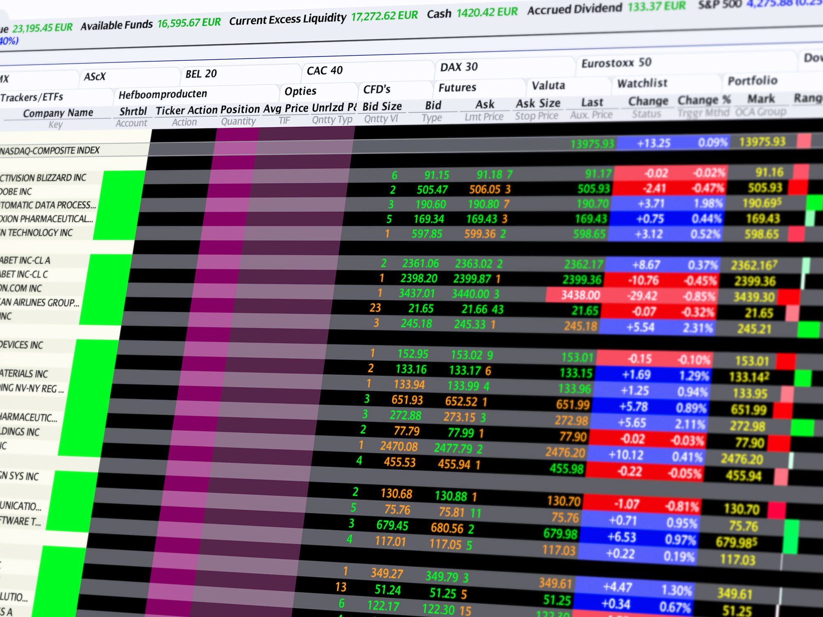Click the Available Funds 16,595.67 EUR value

(189, 23)
